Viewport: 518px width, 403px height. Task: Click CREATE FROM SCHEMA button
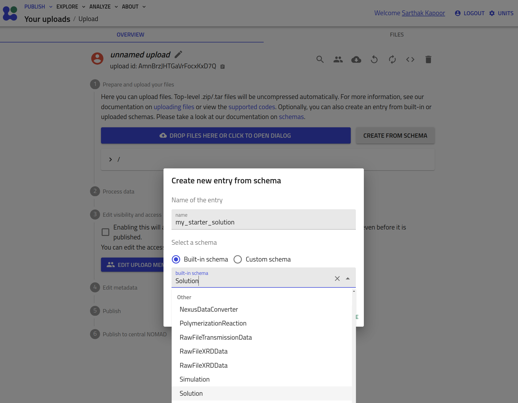pos(395,135)
